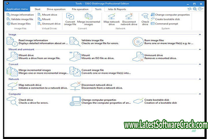Collapse the Computer section
Image resolution: width=208 pixels, height=139 pixels.
[x=200, y=94]
